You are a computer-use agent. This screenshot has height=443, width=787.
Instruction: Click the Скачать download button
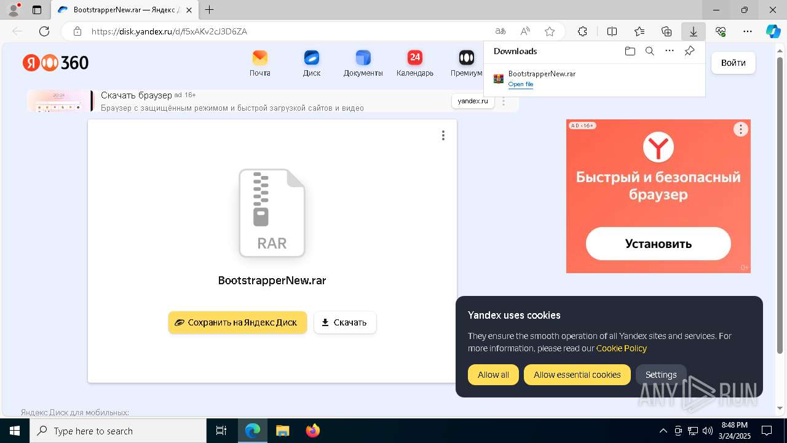pos(345,322)
